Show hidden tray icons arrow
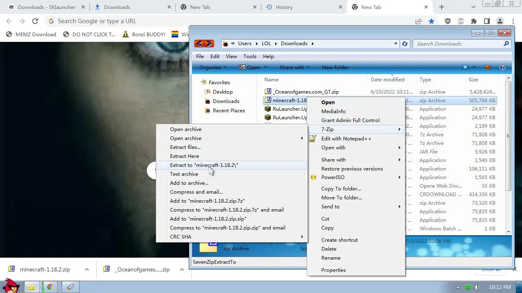The image size is (522, 293). coord(458,287)
